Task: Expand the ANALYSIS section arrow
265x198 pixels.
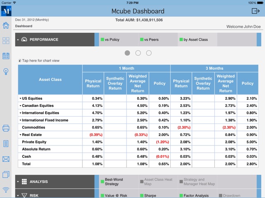Action: click(x=18, y=182)
